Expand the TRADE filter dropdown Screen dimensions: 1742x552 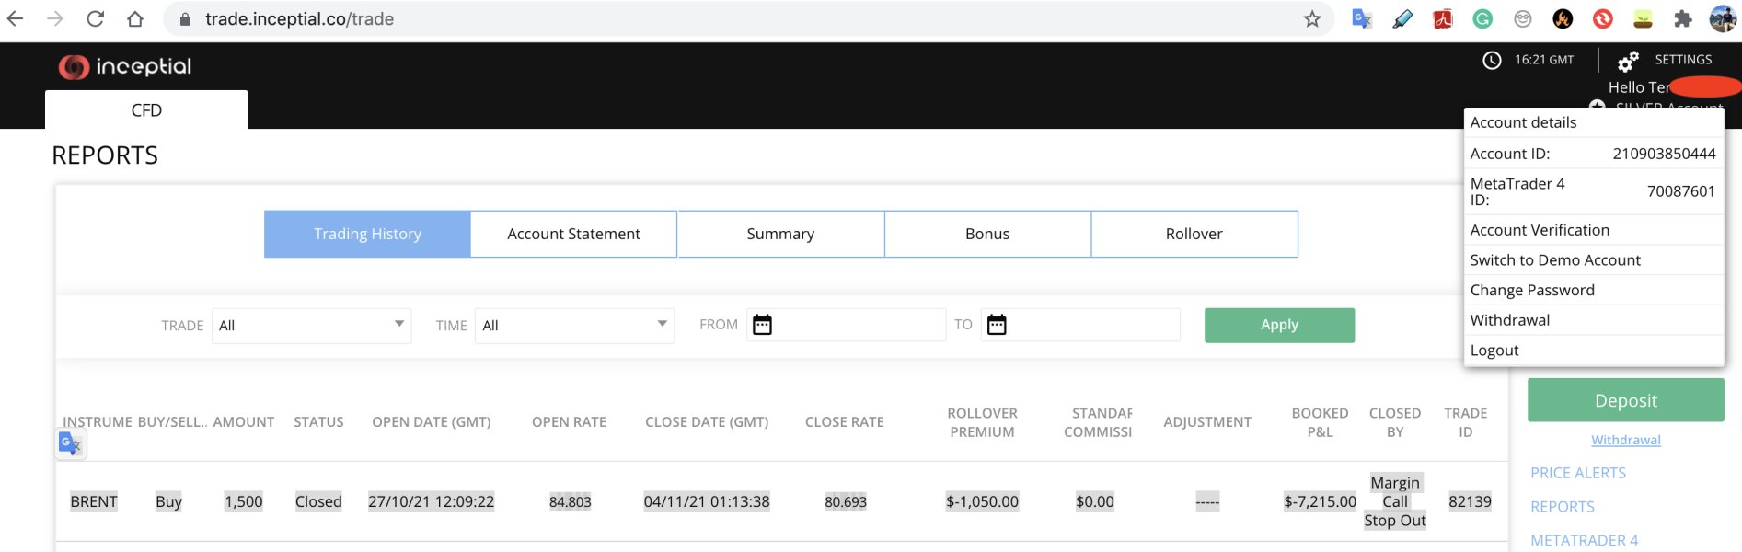(x=311, y=326)
